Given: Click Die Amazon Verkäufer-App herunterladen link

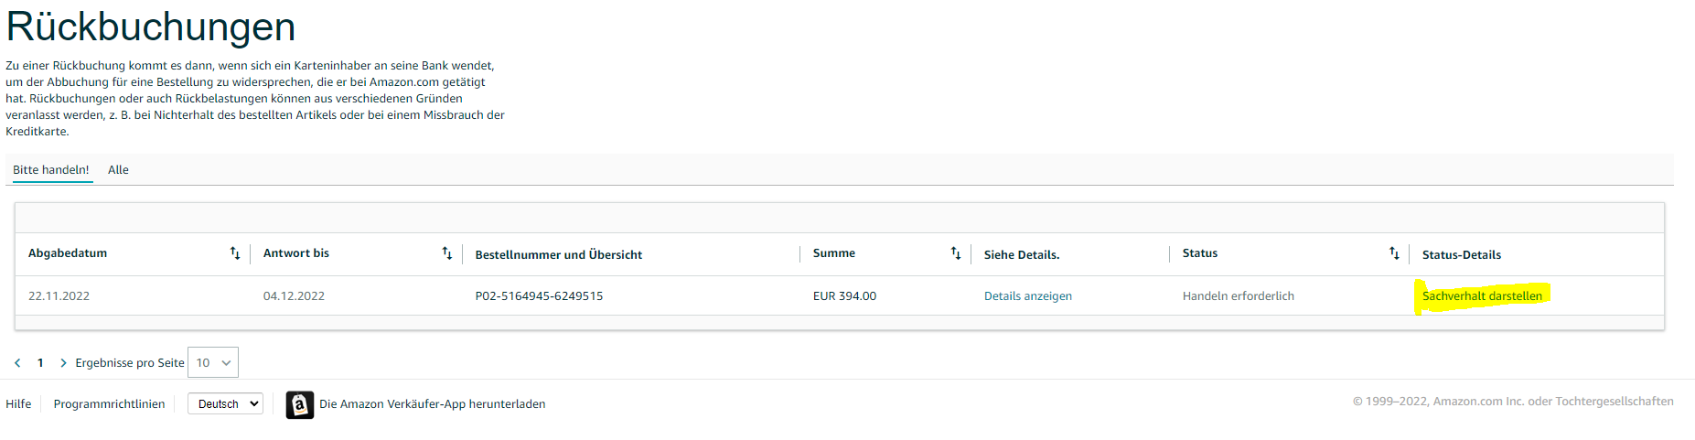Looking at the screenshot, I should pos(432,404).
